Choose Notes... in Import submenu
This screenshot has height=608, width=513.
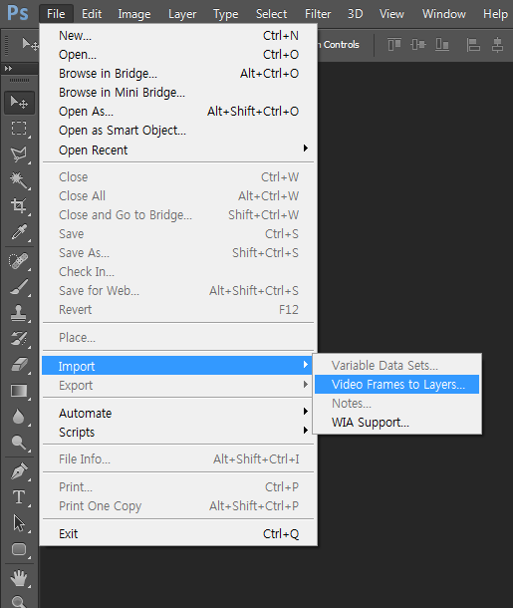click(396, 404)
